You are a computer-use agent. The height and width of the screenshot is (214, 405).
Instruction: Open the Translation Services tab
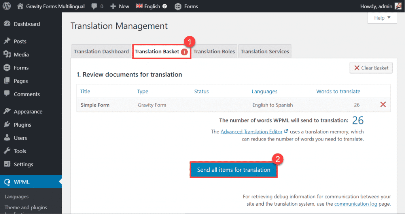click(x=265, y=51)
